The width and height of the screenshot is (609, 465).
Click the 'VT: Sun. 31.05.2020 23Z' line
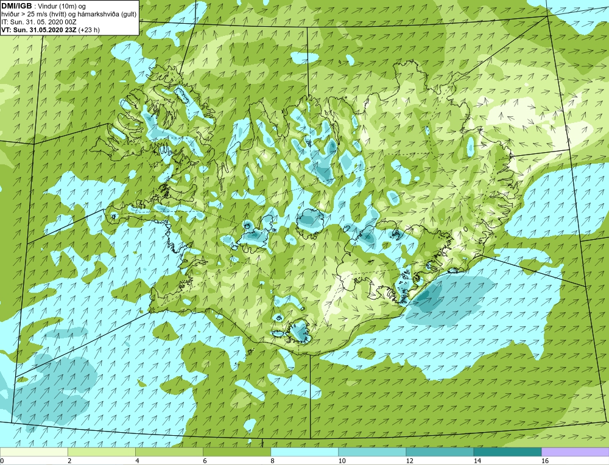coord(51,30)
